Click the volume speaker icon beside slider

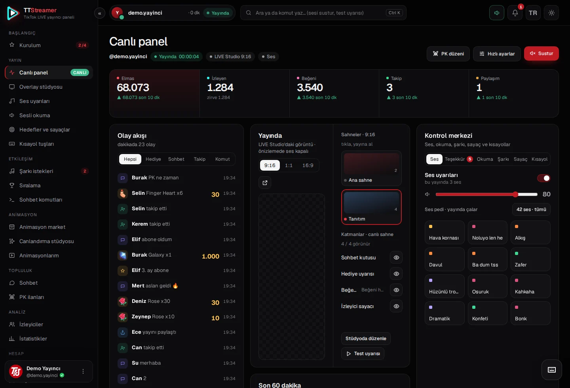[427, 194]
